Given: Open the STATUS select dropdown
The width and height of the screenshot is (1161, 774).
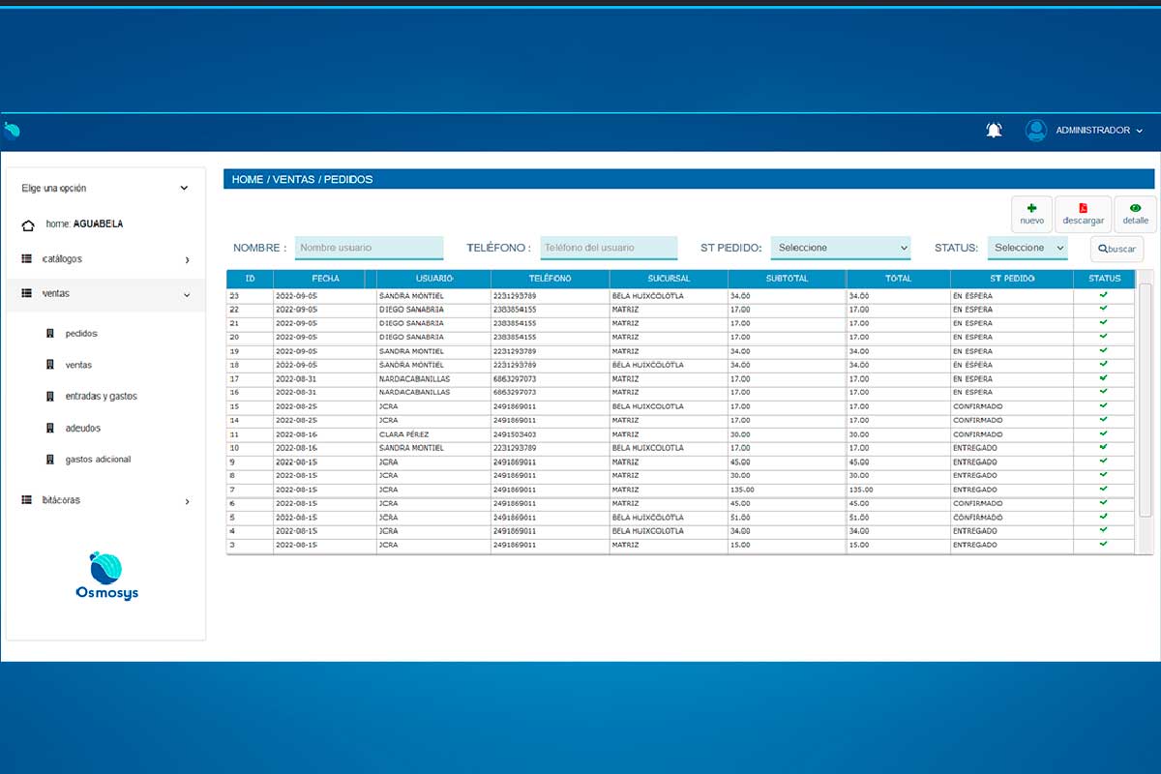Looking at the screenshot, I should coord(1027,248).
